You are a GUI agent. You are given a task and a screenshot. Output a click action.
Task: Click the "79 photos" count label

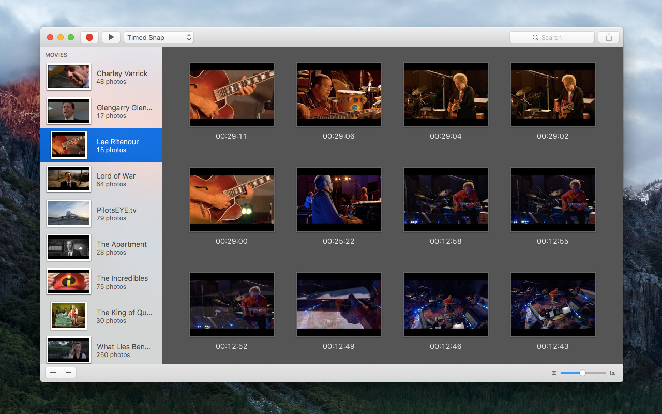point(111,218)
